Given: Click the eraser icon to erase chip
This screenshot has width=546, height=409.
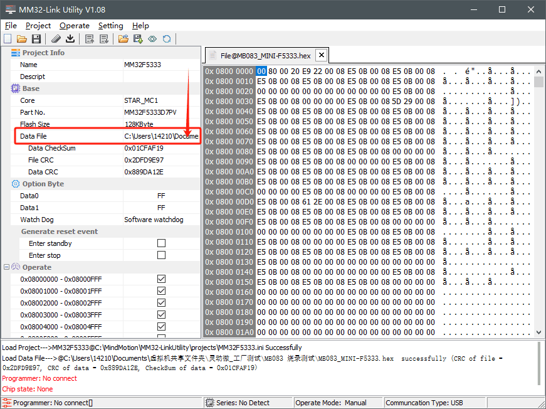Looking at the screenshot, I should click(56, 39).
